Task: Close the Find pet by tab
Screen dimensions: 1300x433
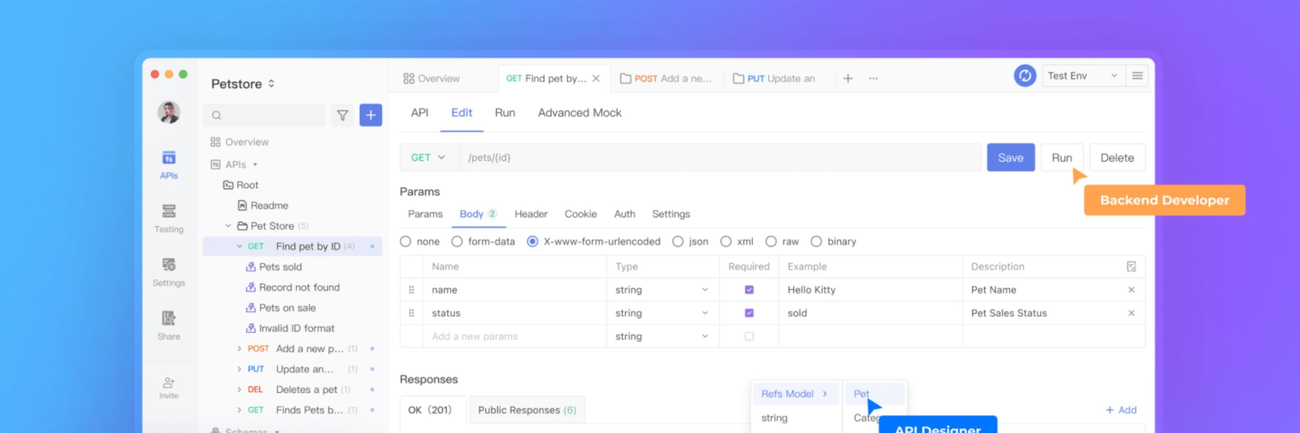Action: tap(596, 79)
